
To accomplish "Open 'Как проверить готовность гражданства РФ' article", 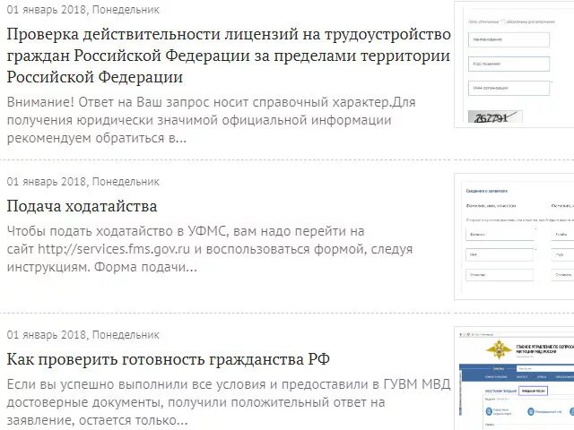I will 169,359.
